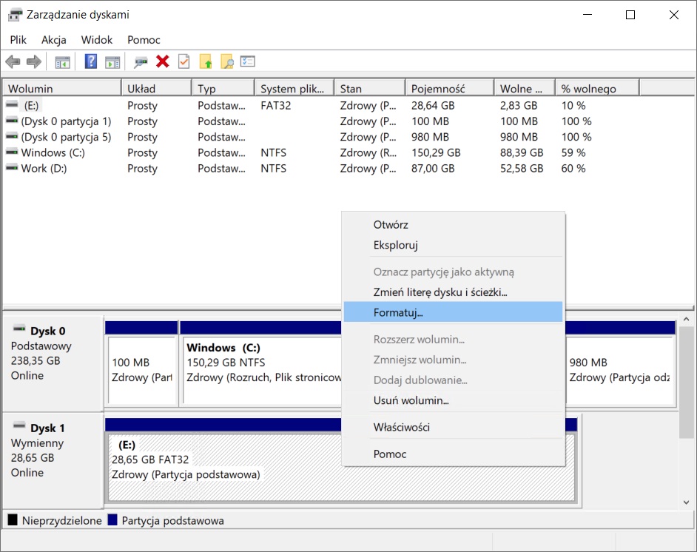
Task: Click the document checkmark properties icon
Action: tap(183, 62)
